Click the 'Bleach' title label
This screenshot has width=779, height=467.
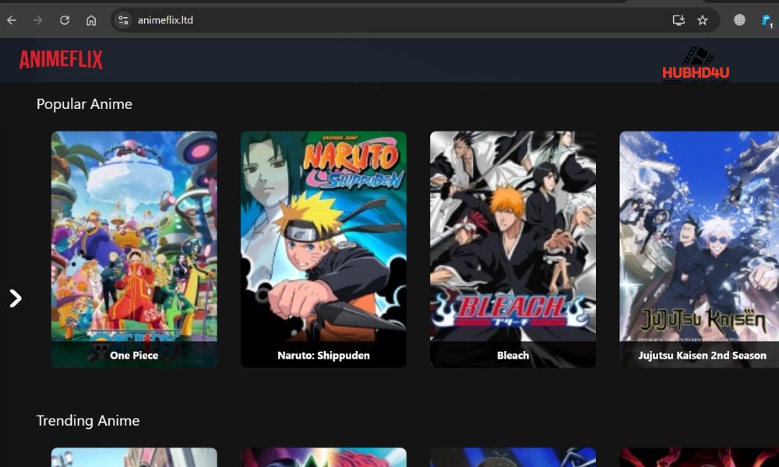pyautogui.click(x=513, y=356)
